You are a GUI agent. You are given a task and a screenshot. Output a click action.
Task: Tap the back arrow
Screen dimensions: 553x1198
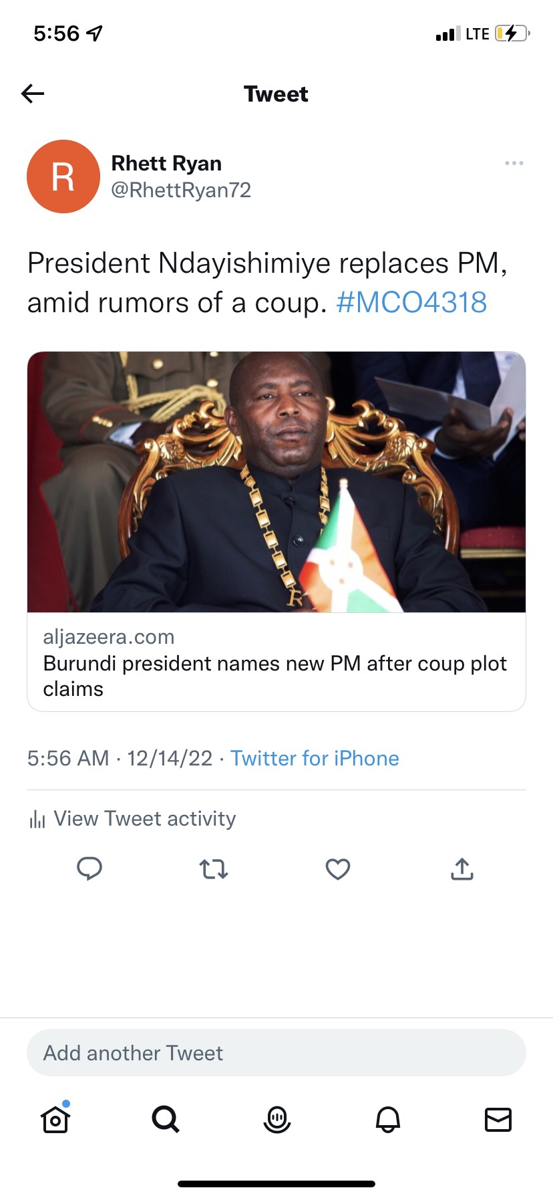coord(33,94)
